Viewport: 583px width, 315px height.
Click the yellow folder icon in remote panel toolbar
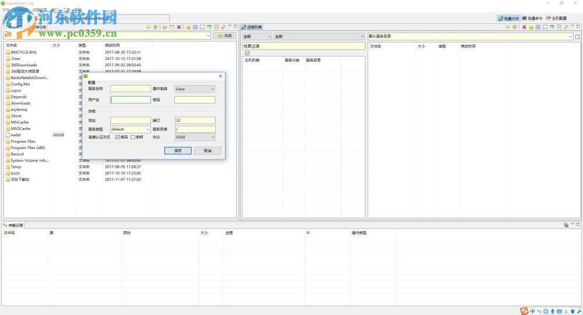[x=531, y=27]
